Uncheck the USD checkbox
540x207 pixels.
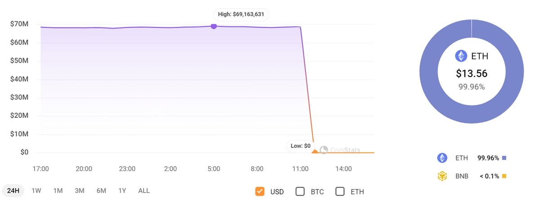coord(260,191)
